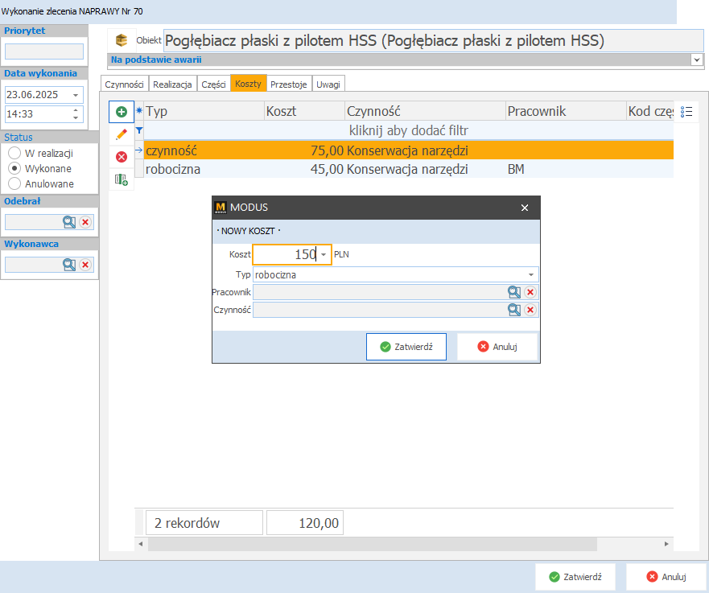Click the column chooser list icon
This screenshot has height=593, width=709.
point(686,112)
